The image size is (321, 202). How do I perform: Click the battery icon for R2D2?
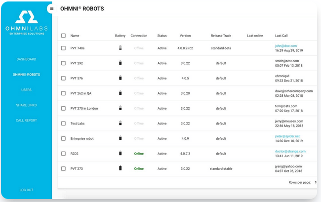click(x=120, y=154)
